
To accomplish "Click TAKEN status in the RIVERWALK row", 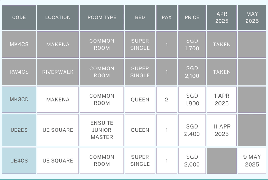I will tap(222, 72).
